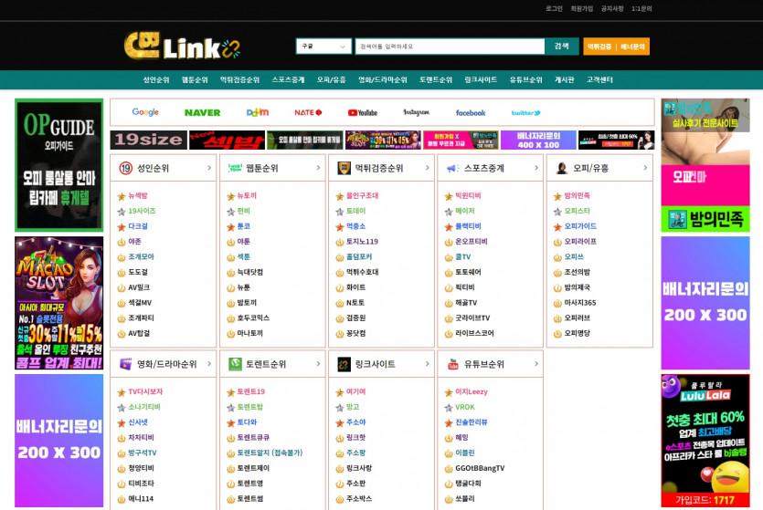Viewport: 763px width, 510px height.
Task: Click the OP GUIDE banner image
Action: tap(58, 164)
